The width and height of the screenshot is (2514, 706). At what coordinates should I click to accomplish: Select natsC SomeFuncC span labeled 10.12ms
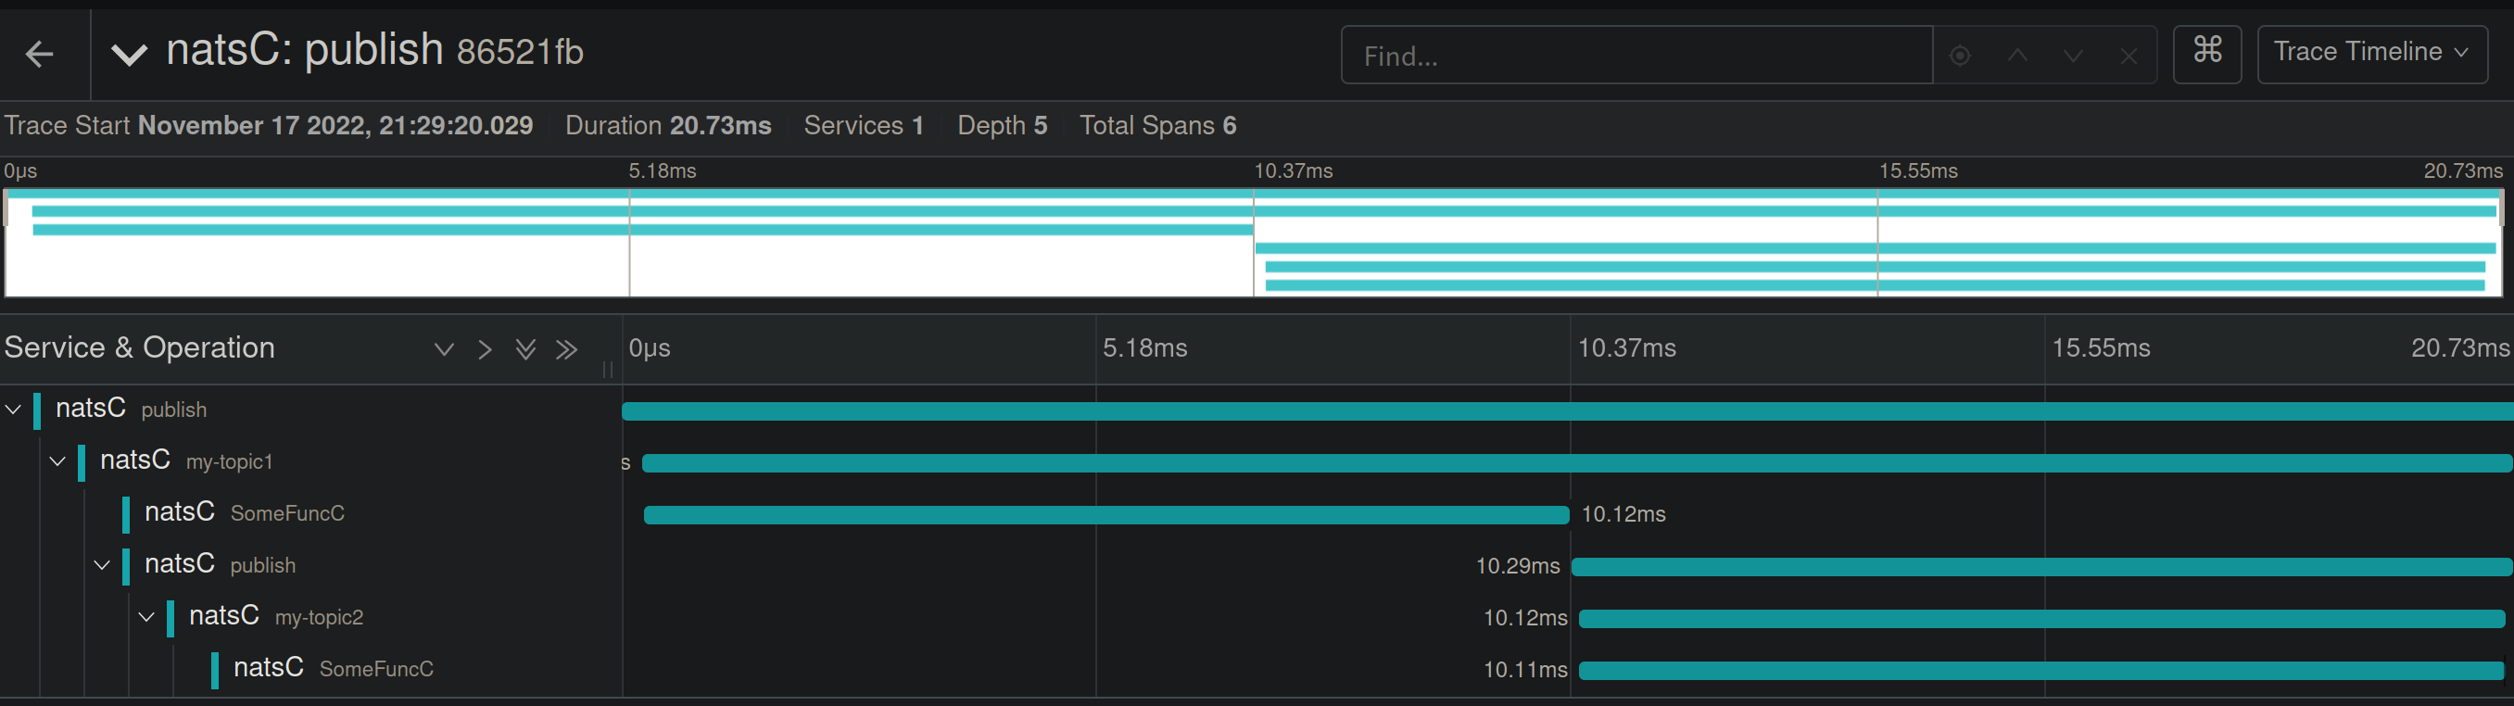[x=244, y=512]
